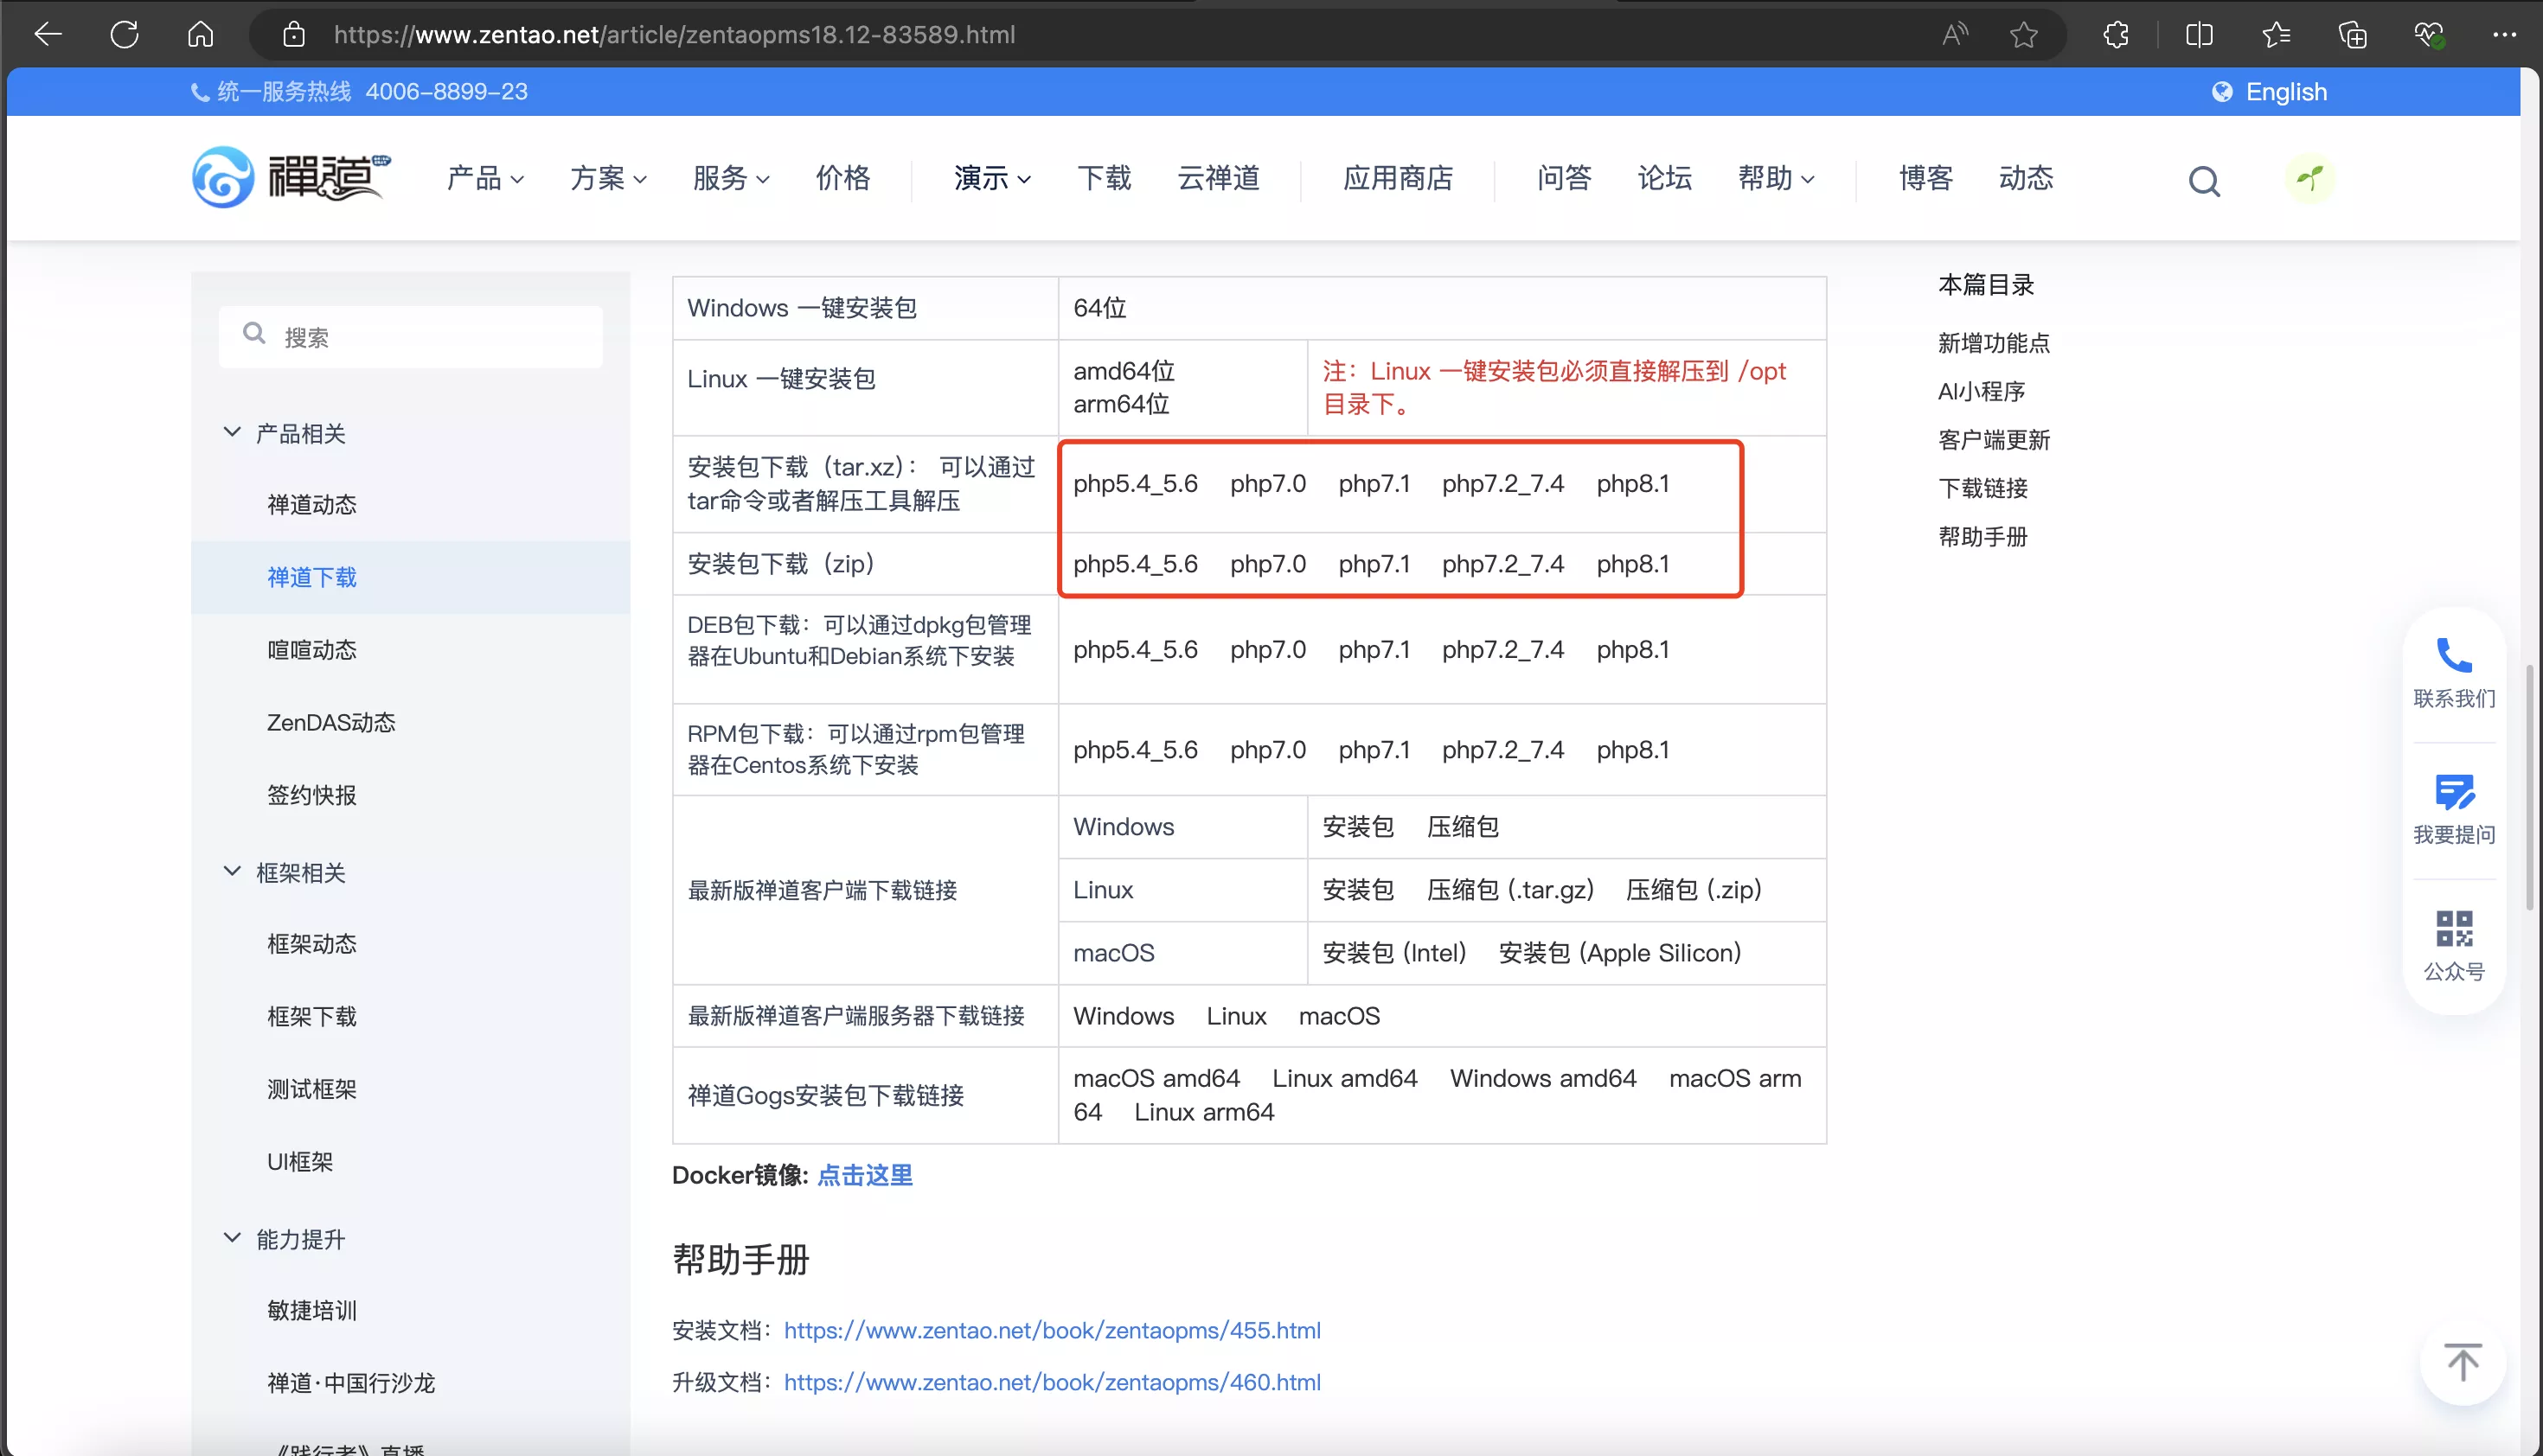
Task: Select 禅道动态 in sidebar
Action: tap(311, 504)
